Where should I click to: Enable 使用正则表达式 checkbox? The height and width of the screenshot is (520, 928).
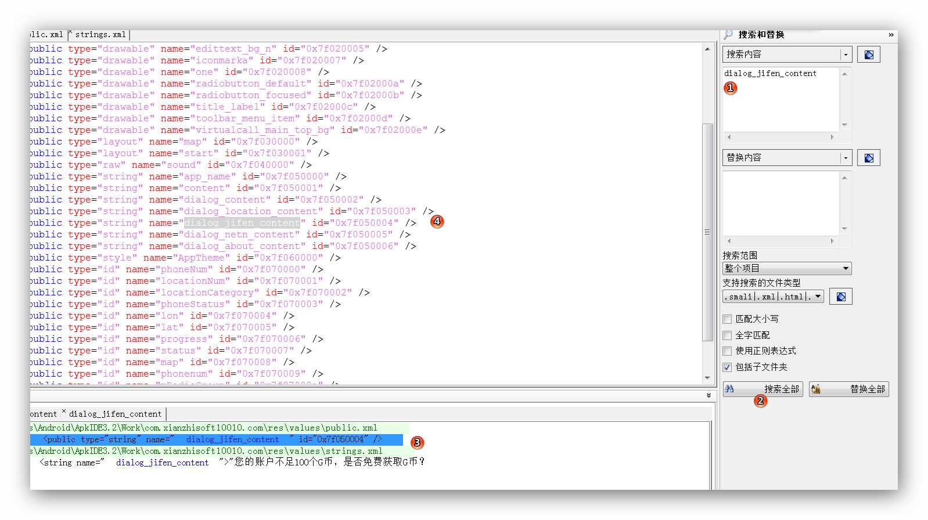[727, 351]
